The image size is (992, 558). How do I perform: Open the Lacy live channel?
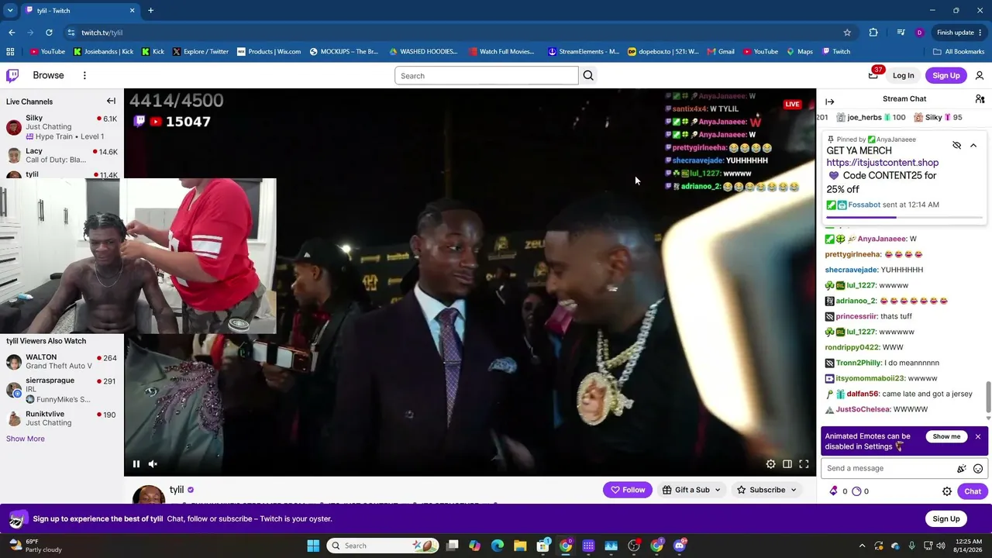tap(62, 156)
